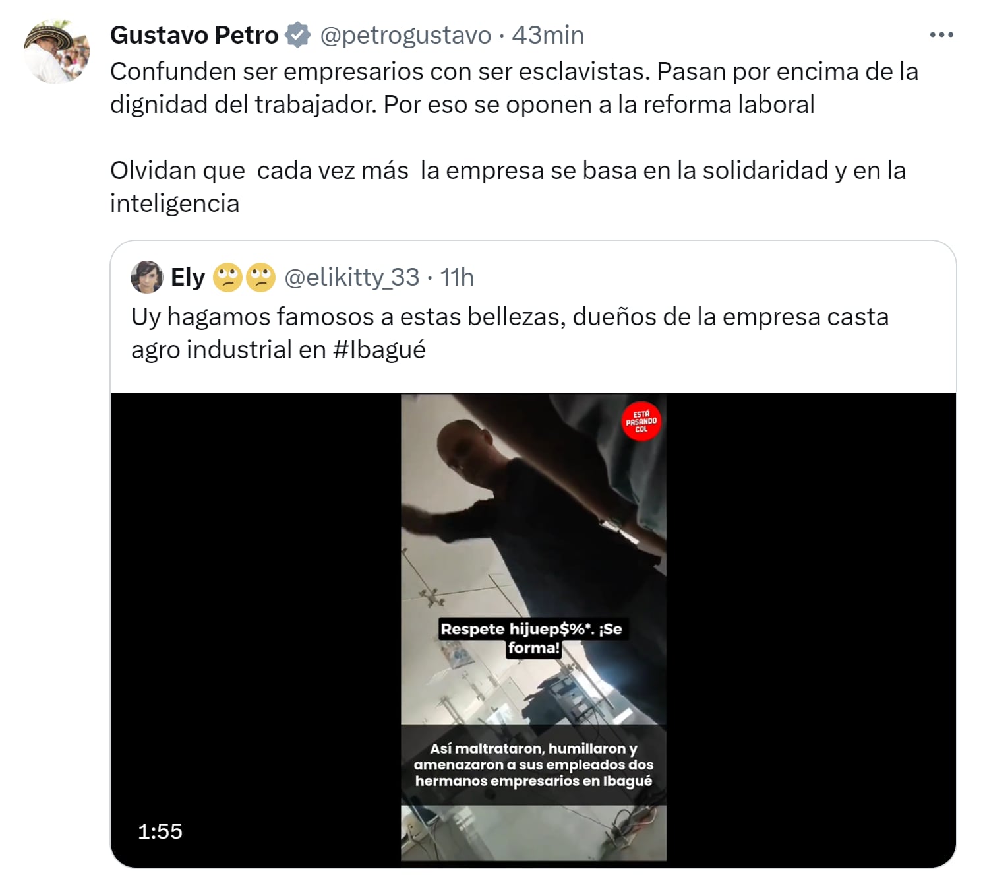
Task: Click the 1:55 video duration label
Action: (160, 831)
